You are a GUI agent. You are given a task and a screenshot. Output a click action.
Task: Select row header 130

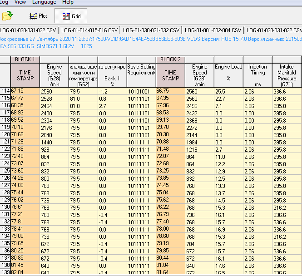tap(5, 207)
